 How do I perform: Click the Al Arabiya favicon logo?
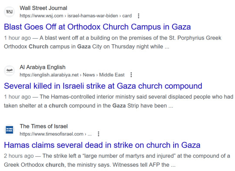tap(9, 71)
